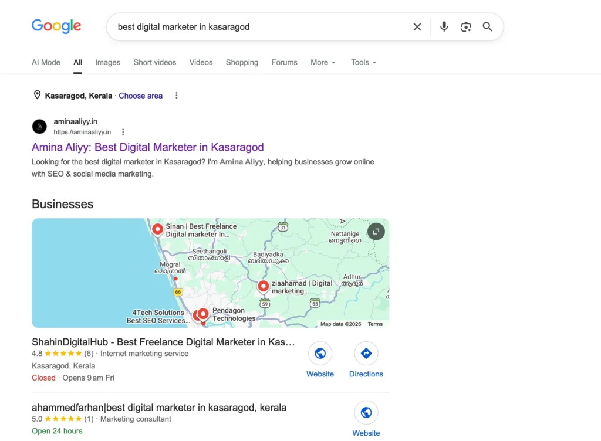Open the Images tab
The image size is (601, 441).
(108, 62)
